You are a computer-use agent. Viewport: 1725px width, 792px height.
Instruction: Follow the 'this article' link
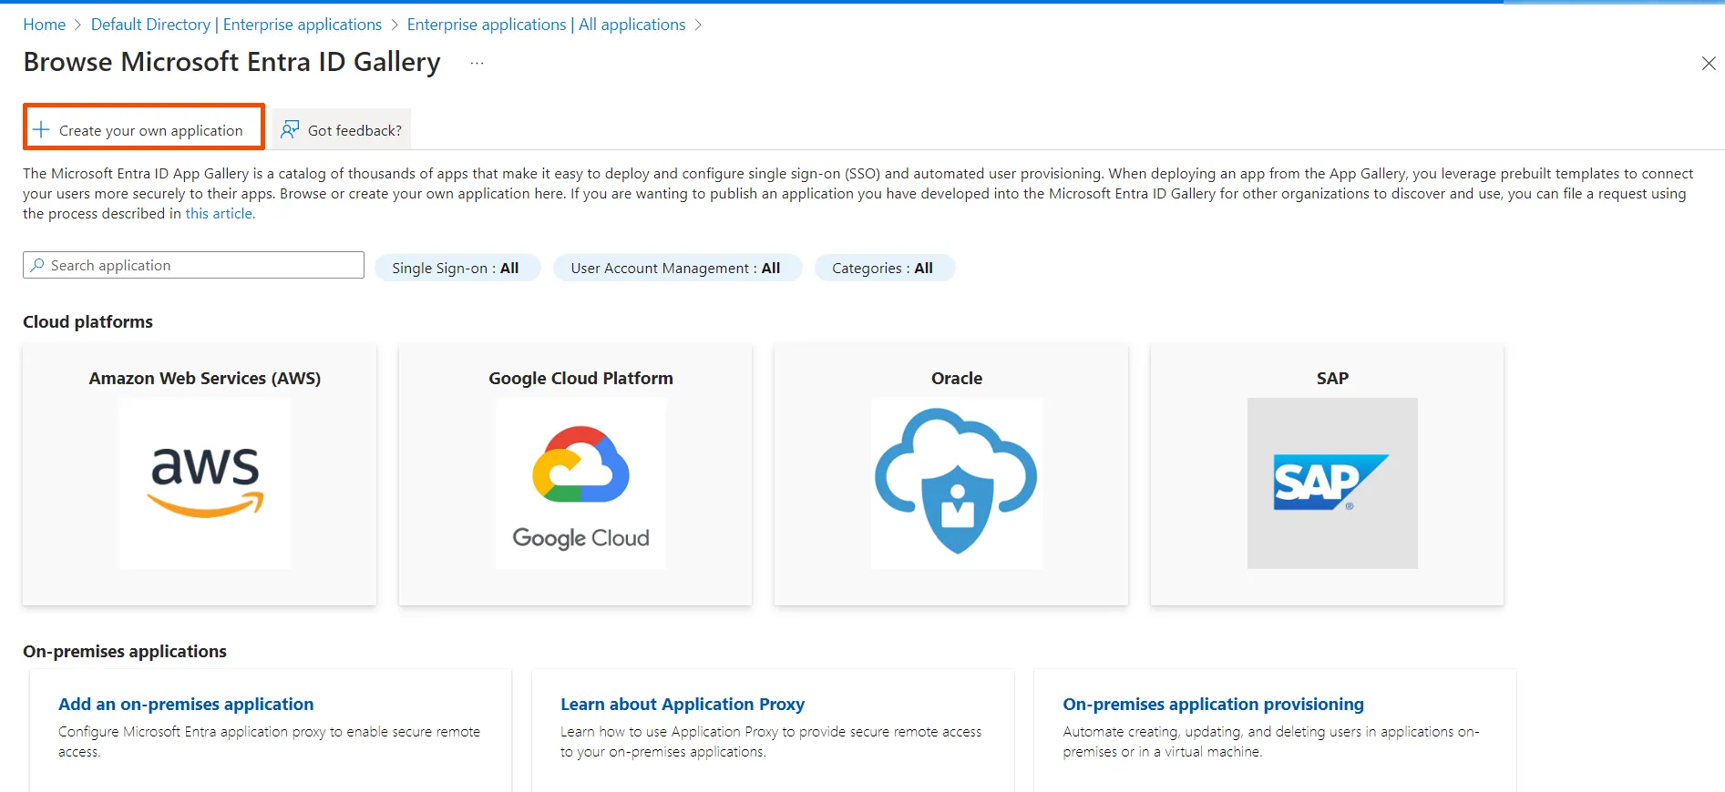pos(221,213)
